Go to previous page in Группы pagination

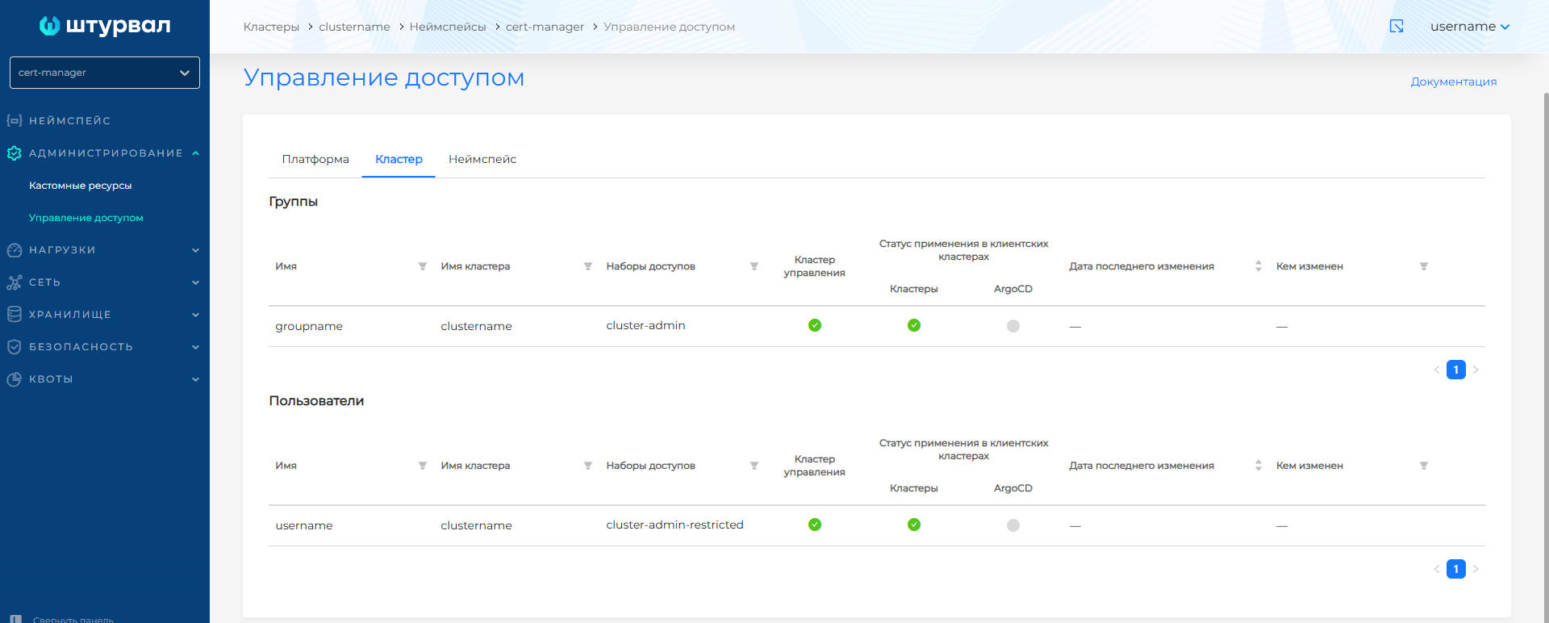(1436, 370)
